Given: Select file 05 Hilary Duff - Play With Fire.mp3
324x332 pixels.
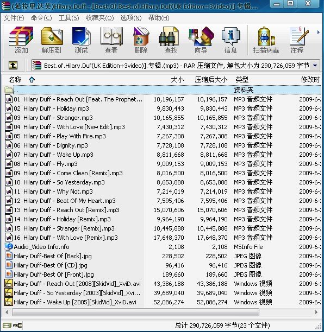Looking at the screenshot, I should coord(60,136).
